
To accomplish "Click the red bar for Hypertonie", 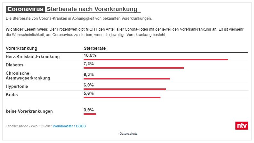I will pyautogui.click(x=125, y=89).
